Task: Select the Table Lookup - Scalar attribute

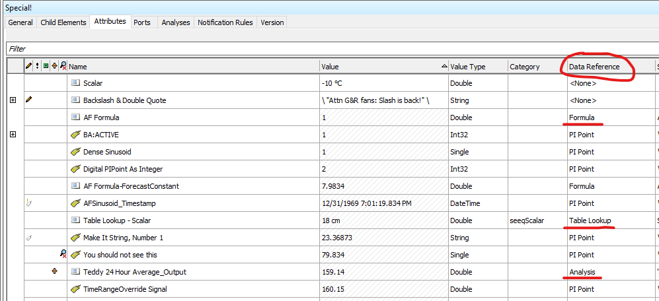Action: (x=121, y=220)
